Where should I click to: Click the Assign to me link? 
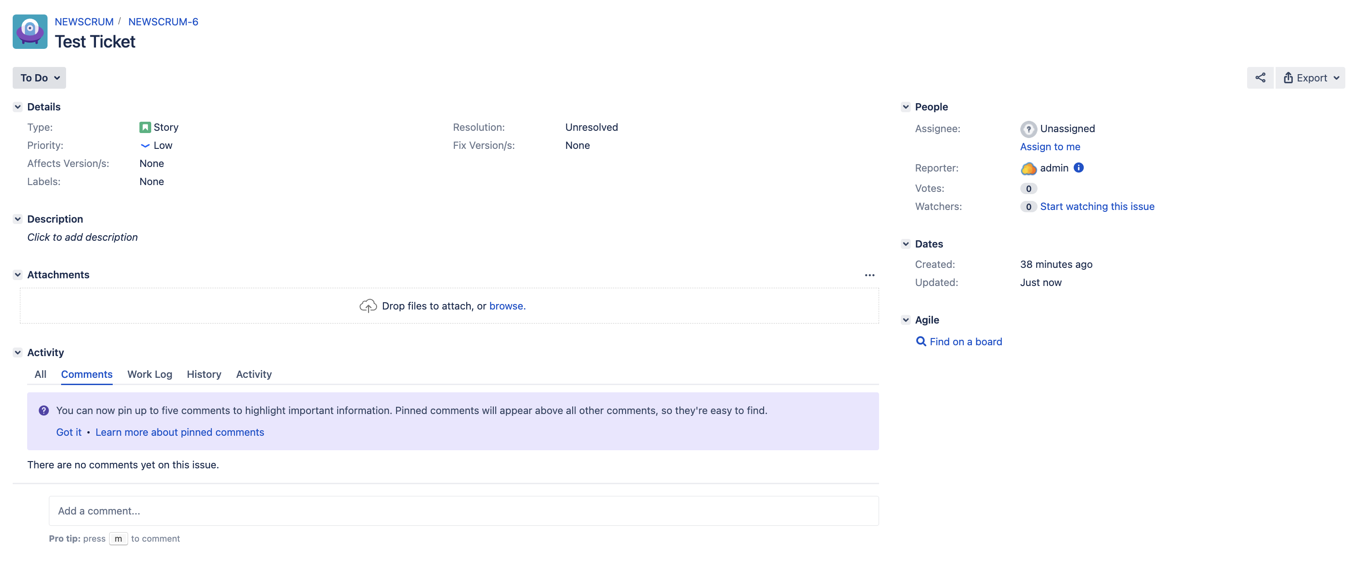(1049, 147)
